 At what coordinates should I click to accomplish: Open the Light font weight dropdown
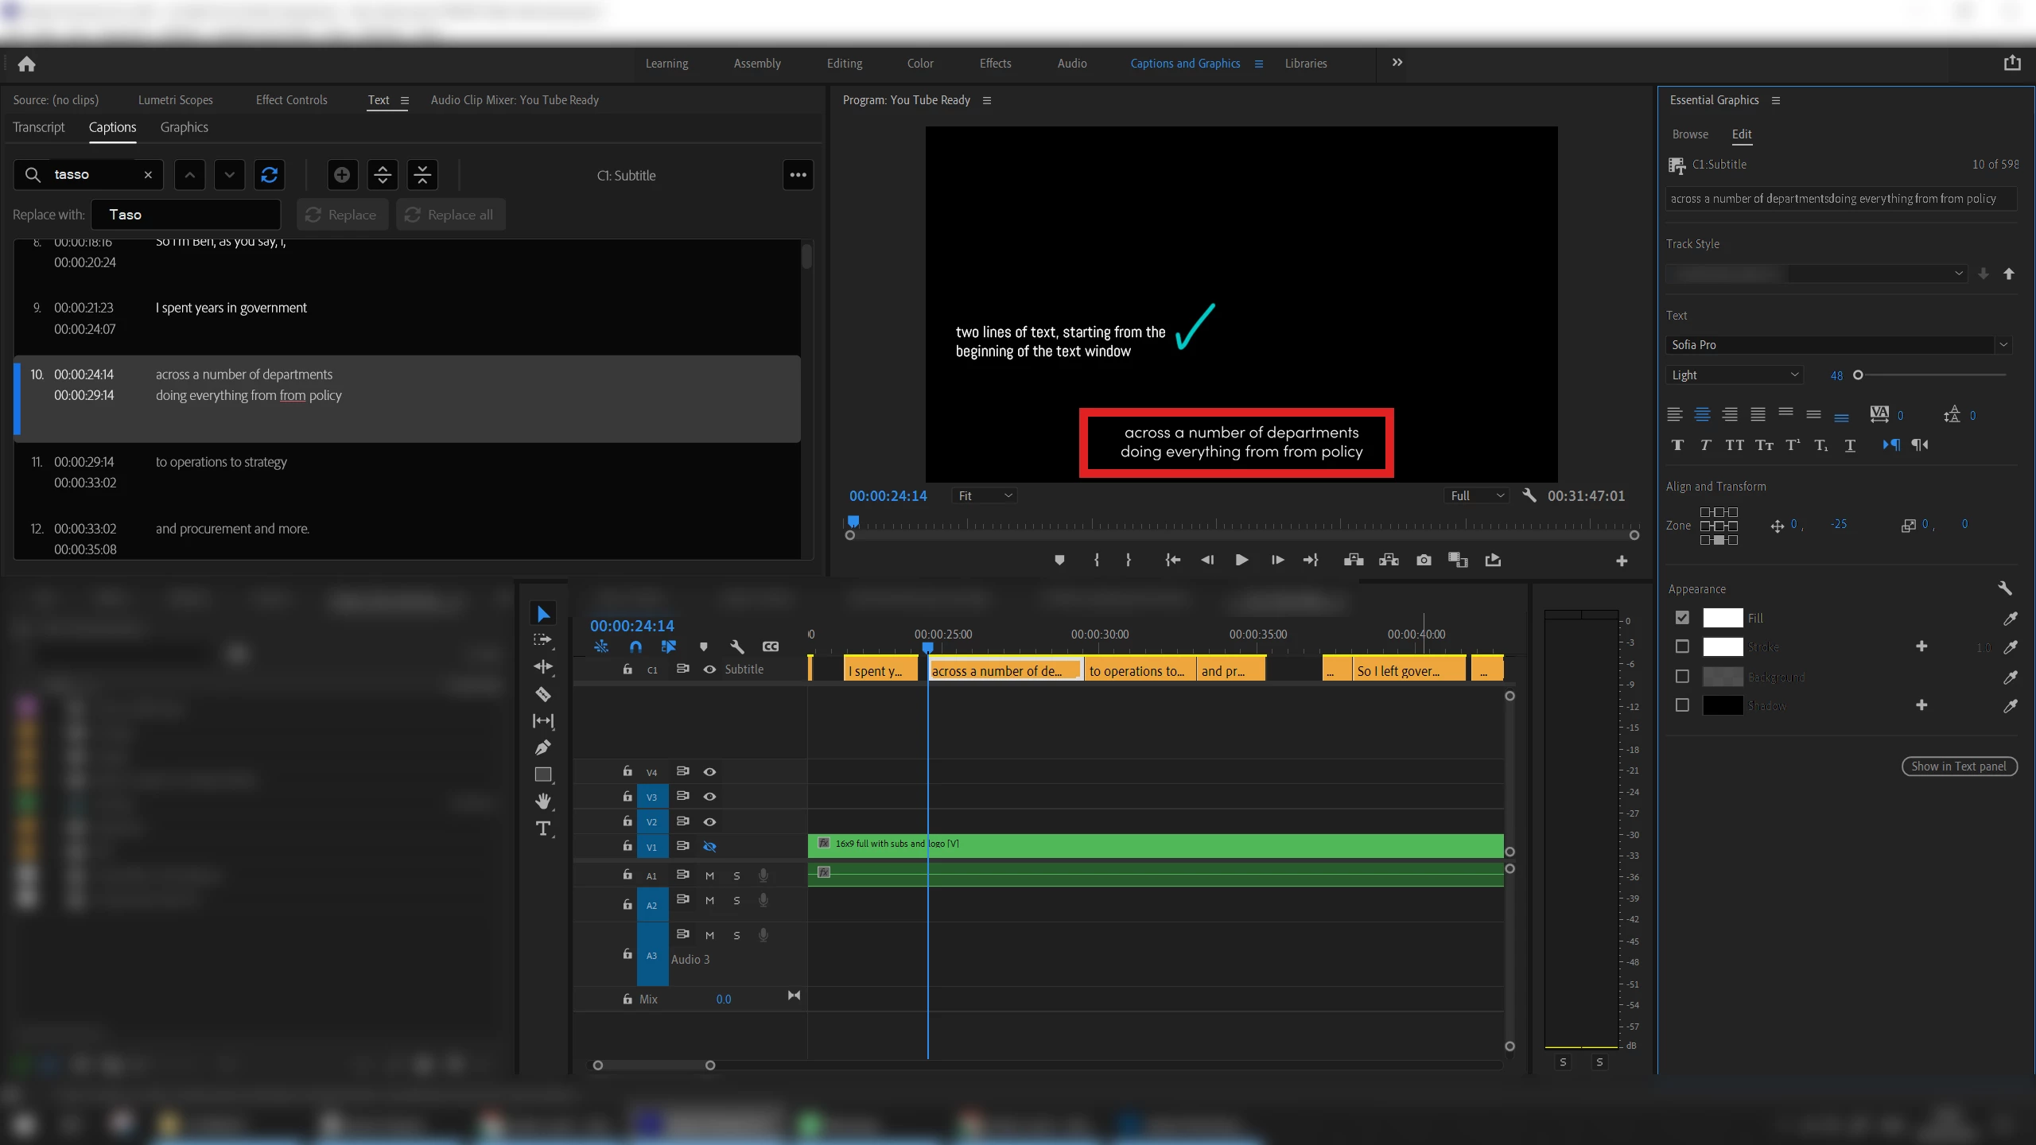point(1734,375)
